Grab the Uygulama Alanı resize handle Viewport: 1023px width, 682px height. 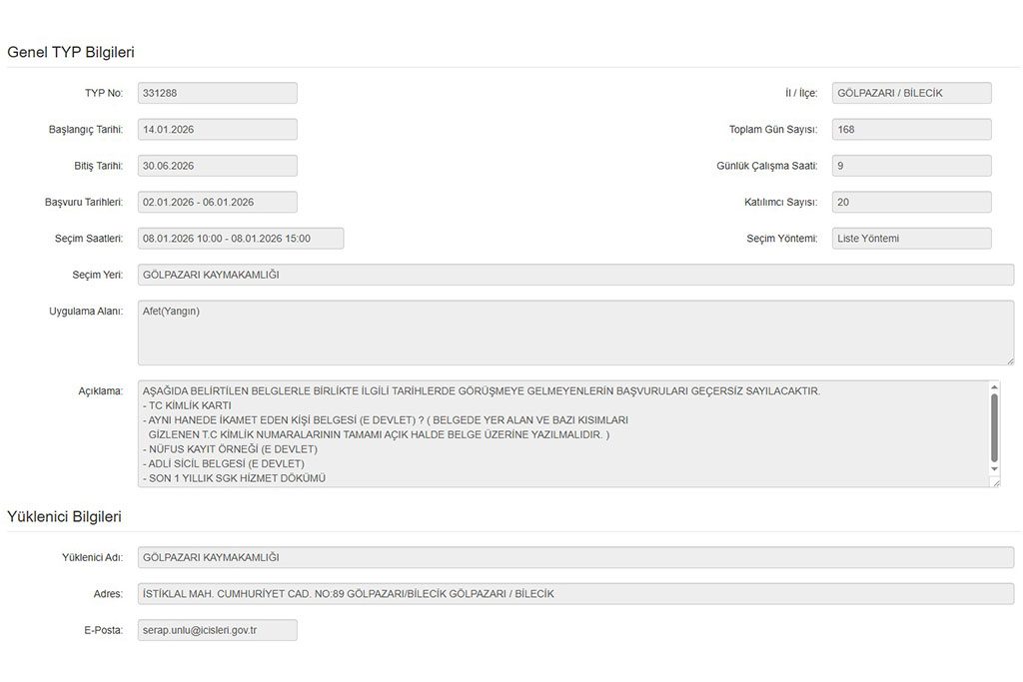click(x=1008, y=359)
